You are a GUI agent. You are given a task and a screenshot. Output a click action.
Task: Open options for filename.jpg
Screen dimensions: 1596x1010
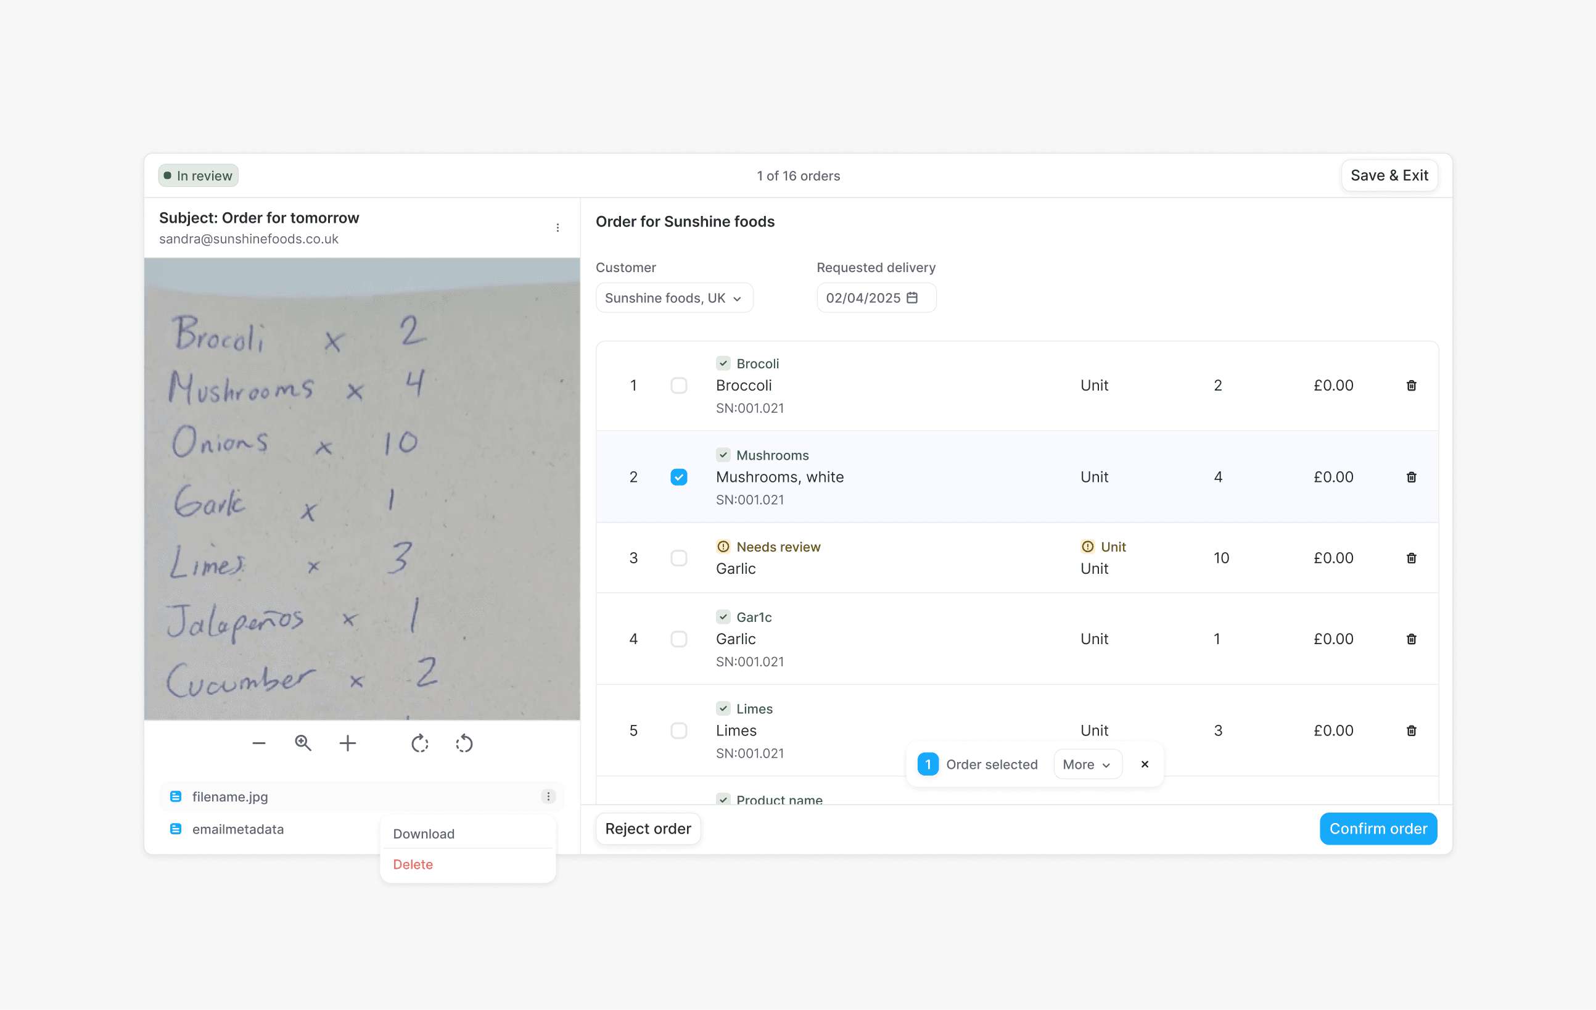tap(548, 797)
